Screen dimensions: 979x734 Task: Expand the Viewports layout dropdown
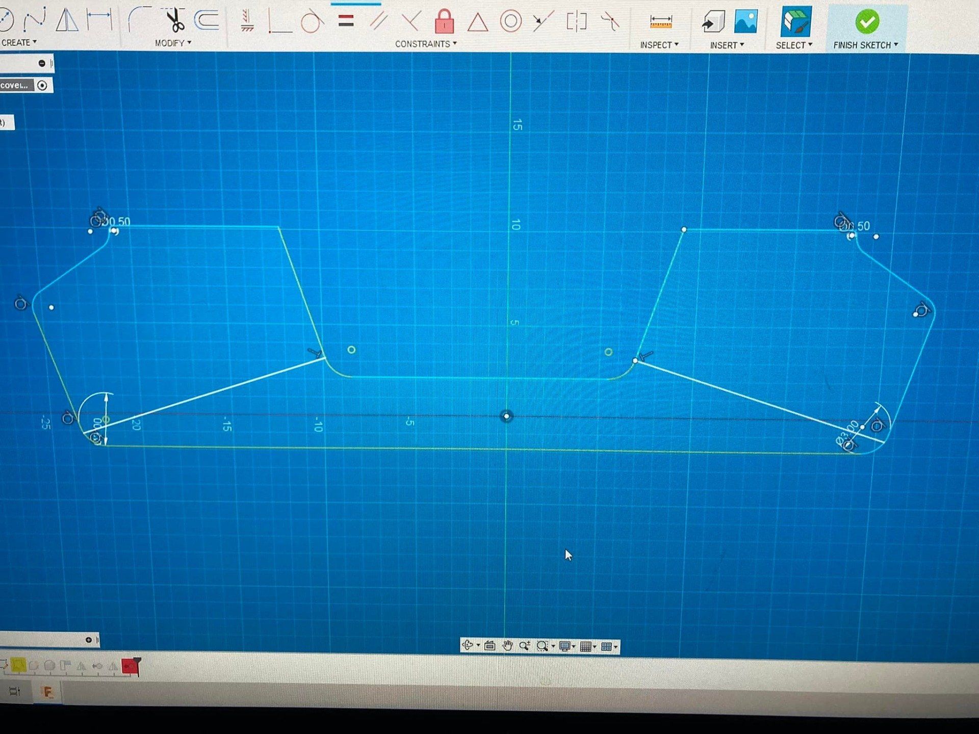click(x=609, y=646)
